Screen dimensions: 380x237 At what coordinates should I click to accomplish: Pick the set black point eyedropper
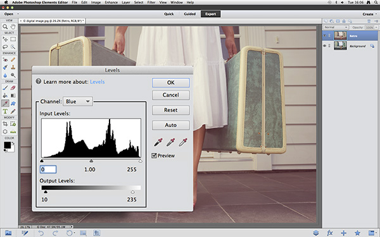158,142
